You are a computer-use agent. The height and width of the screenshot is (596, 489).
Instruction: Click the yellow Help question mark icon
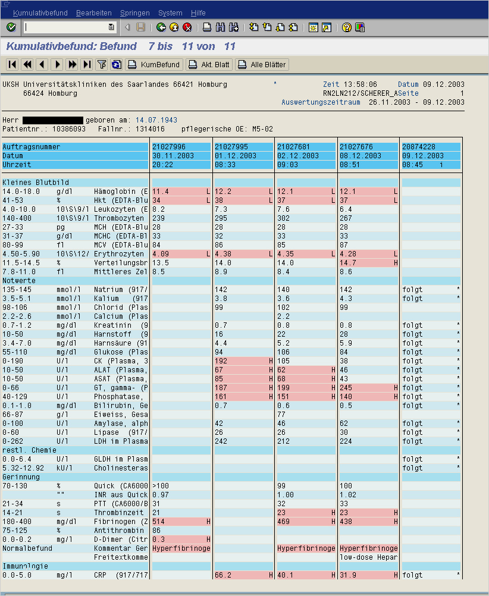(x=346, y=27)
